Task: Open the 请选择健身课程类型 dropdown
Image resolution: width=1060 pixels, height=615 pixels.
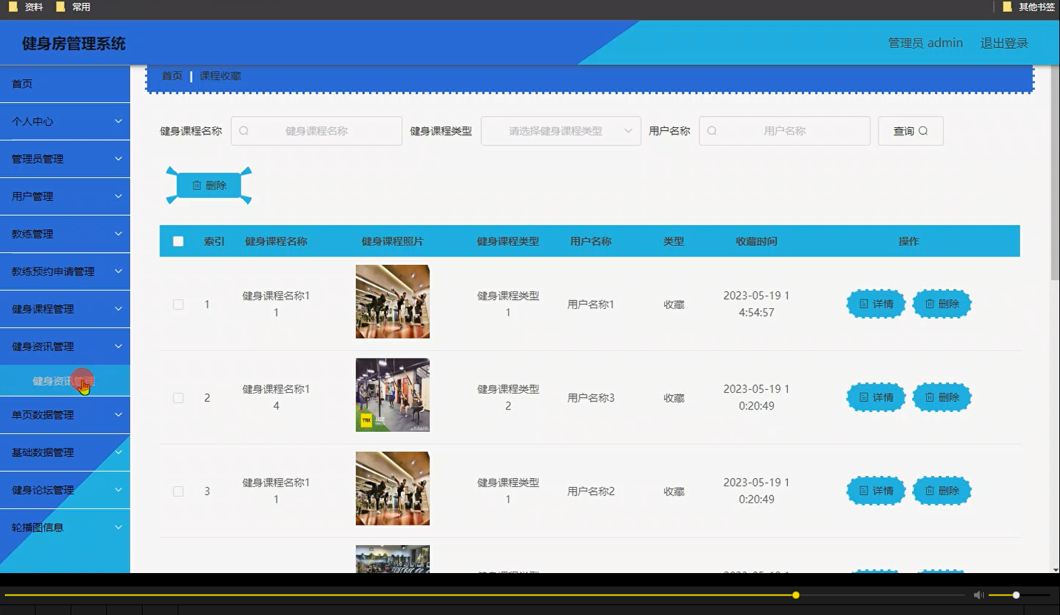Action: pyautogui.click(x=561, y=131)
